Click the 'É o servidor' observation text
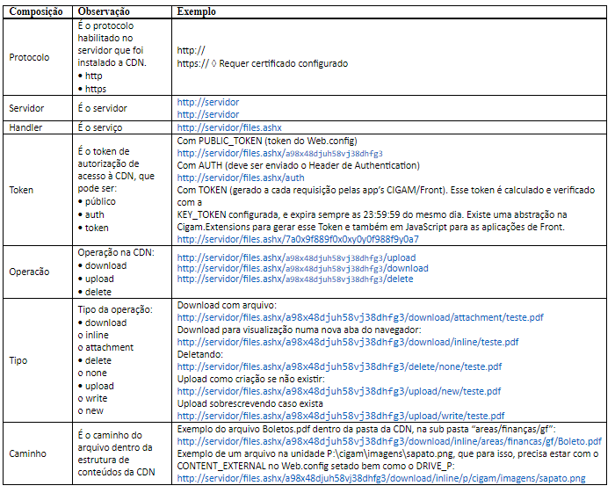This screenshot has width=615, height=493. pos(103,108)
